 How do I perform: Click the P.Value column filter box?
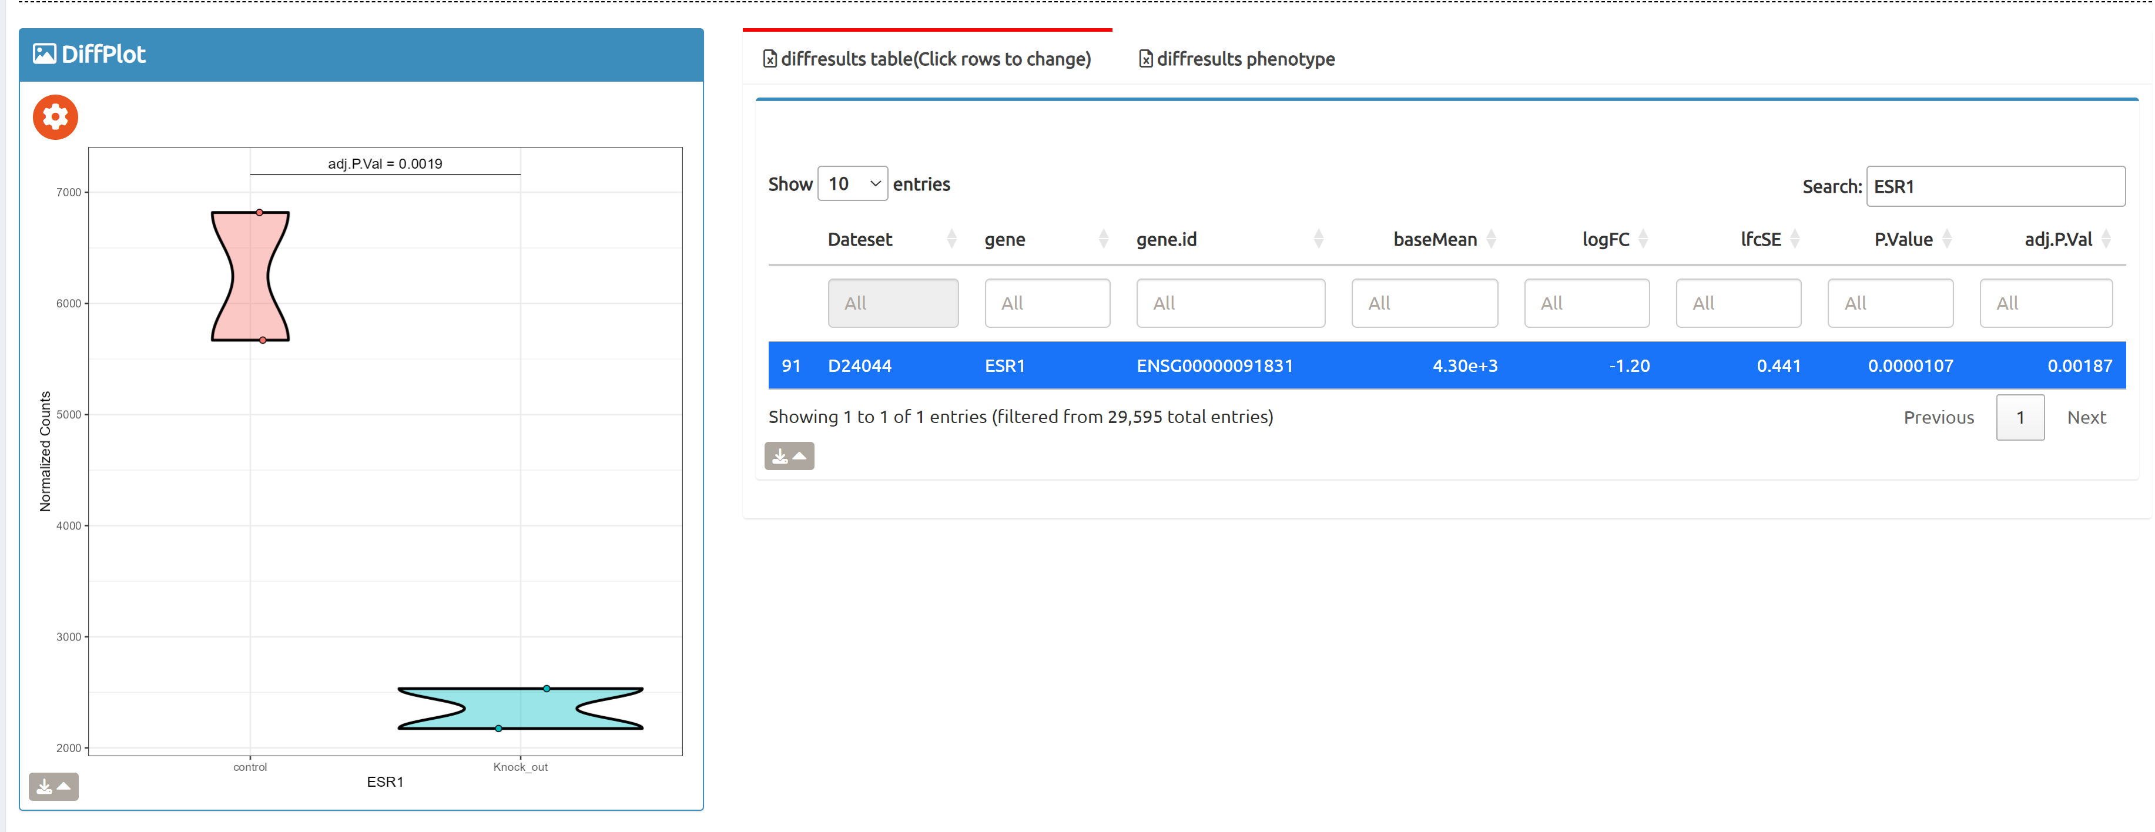(x=1890, y=304)
